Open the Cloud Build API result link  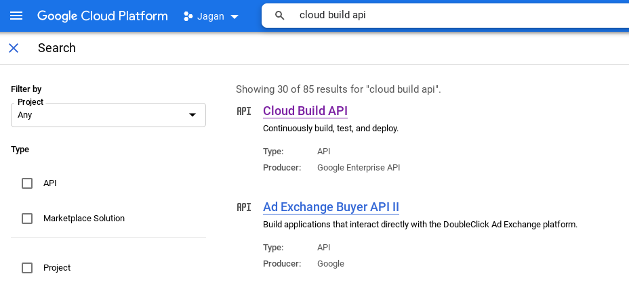[305, 111]
